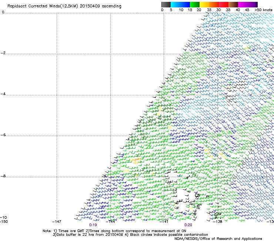Click the latitude label "0" at the map's top left
Image resolution: width=274 pixels, height=241 pixels.
click(3, 12)
